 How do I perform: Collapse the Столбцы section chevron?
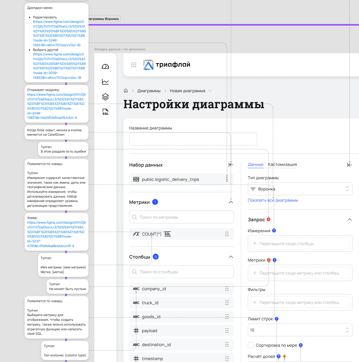[231, 257]
